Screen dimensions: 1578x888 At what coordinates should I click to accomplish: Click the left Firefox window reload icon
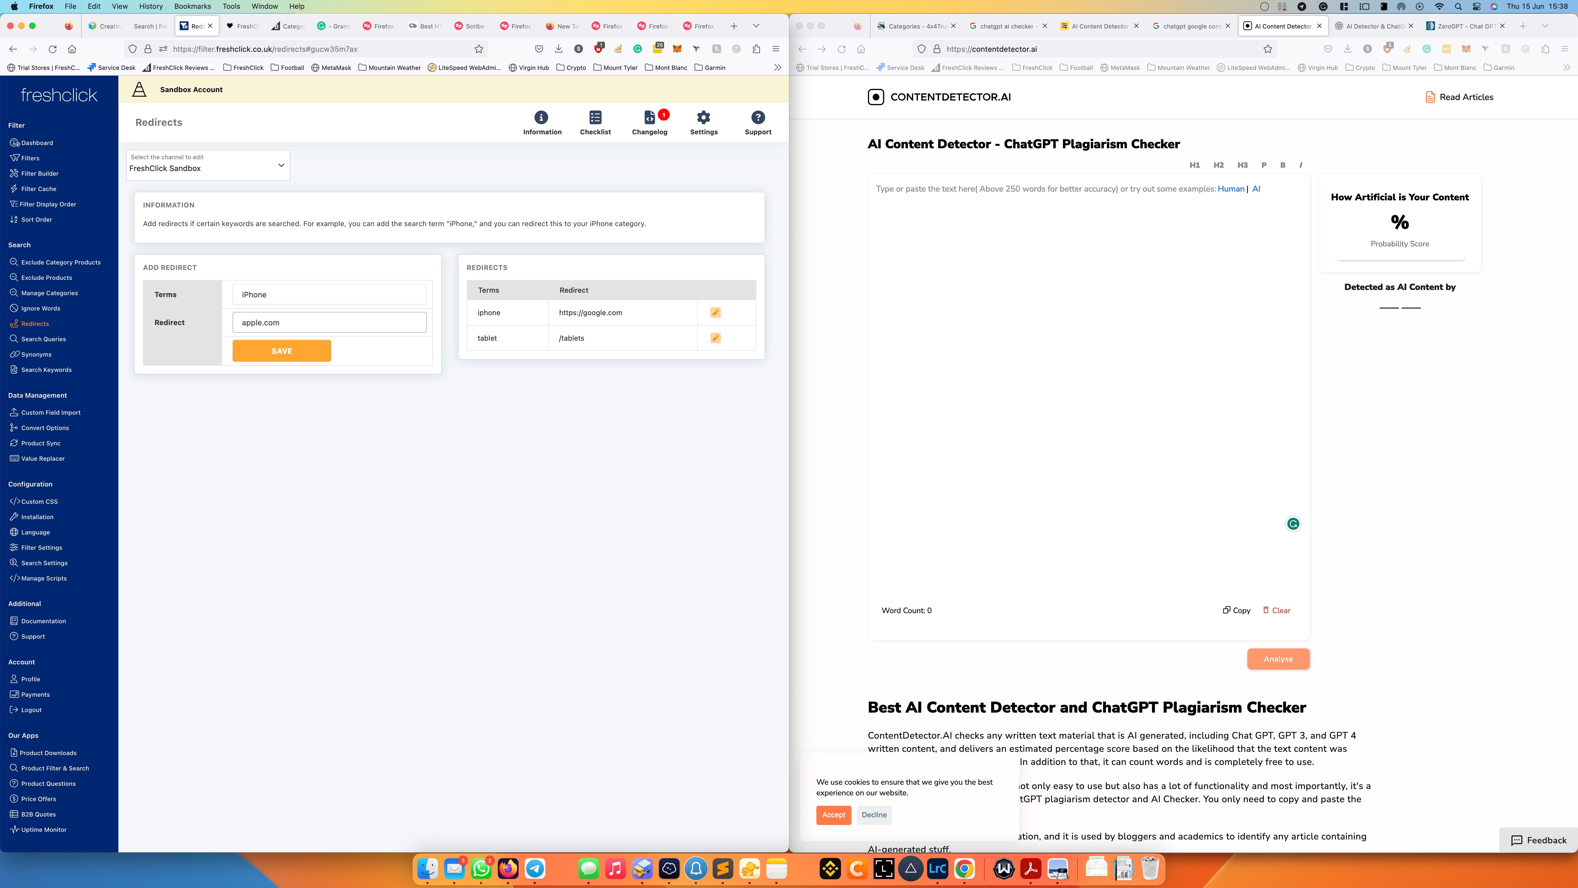point(53,49)
